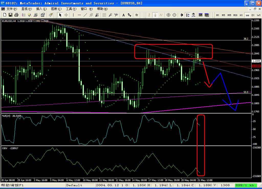Open the 窗口(W) menu
Image resolution: width=262 pixels, height=189 pixels.
coord(87,9)
